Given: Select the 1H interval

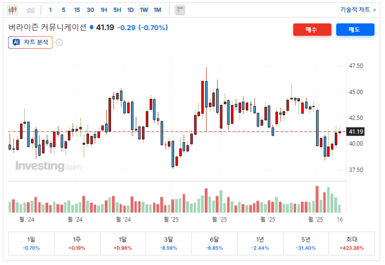Looking at the screenshot, I should [104, 10].
